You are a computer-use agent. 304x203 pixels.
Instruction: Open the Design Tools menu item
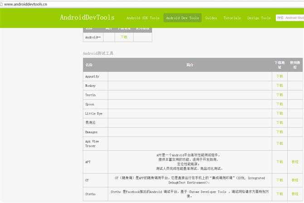tap(259, 18)
